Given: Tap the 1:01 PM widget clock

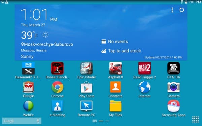Looking at the screenshot, I should (x=39, y=14).
